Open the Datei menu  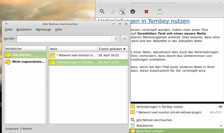point(9,30)
